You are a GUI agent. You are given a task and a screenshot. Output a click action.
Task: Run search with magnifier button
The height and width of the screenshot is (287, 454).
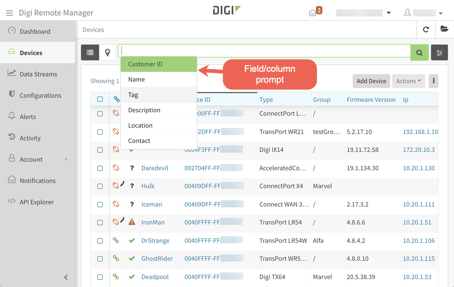click(x=420, y=53)
